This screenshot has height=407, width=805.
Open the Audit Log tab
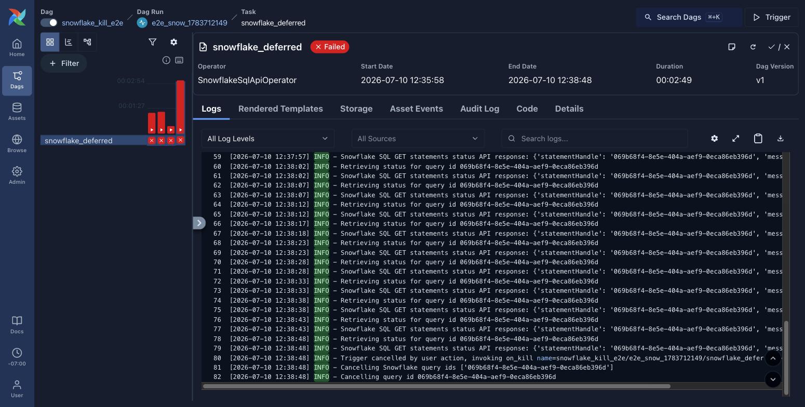pyautogui.click(x=480, y=108)
